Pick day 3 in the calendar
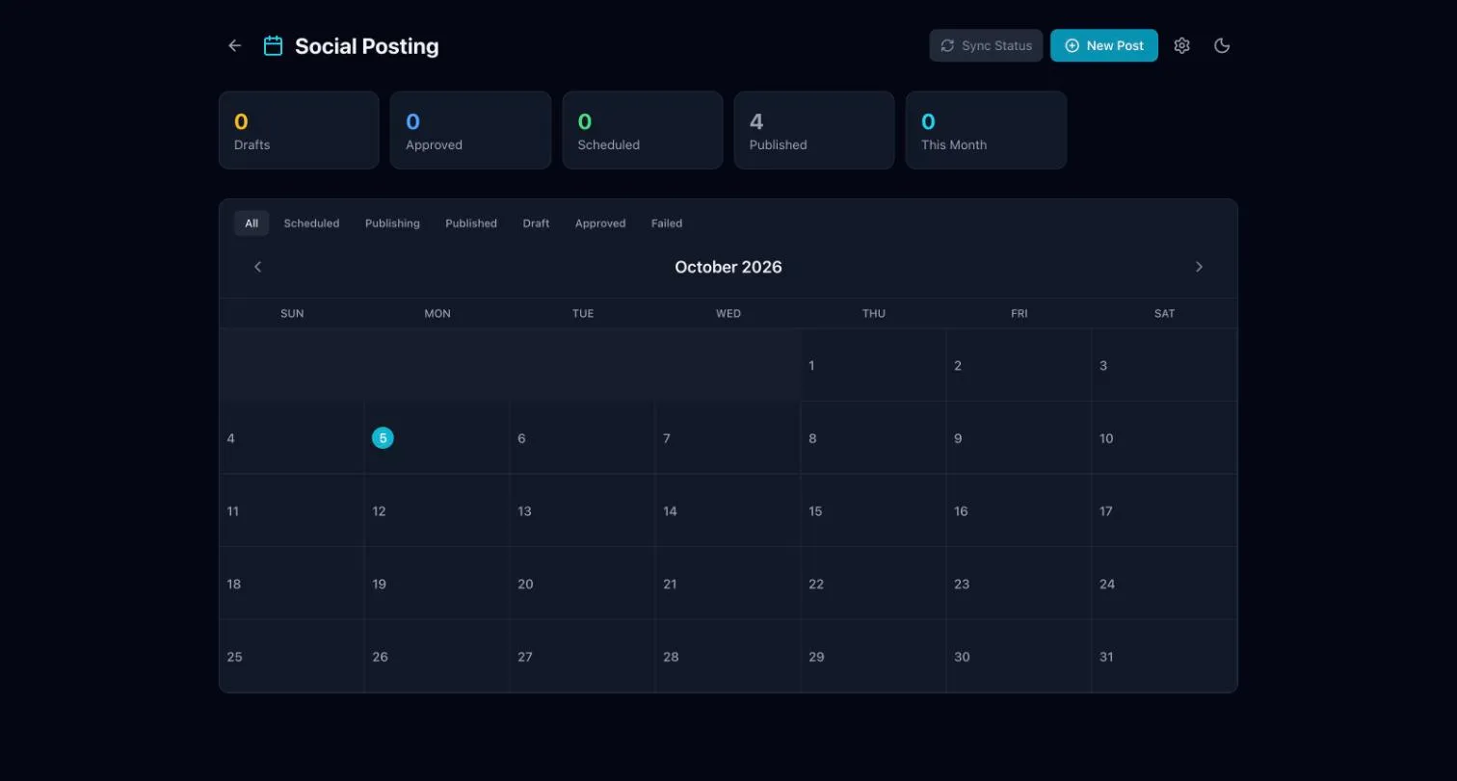This screenshot has height=781, width=1457. tap(1164, 365)
